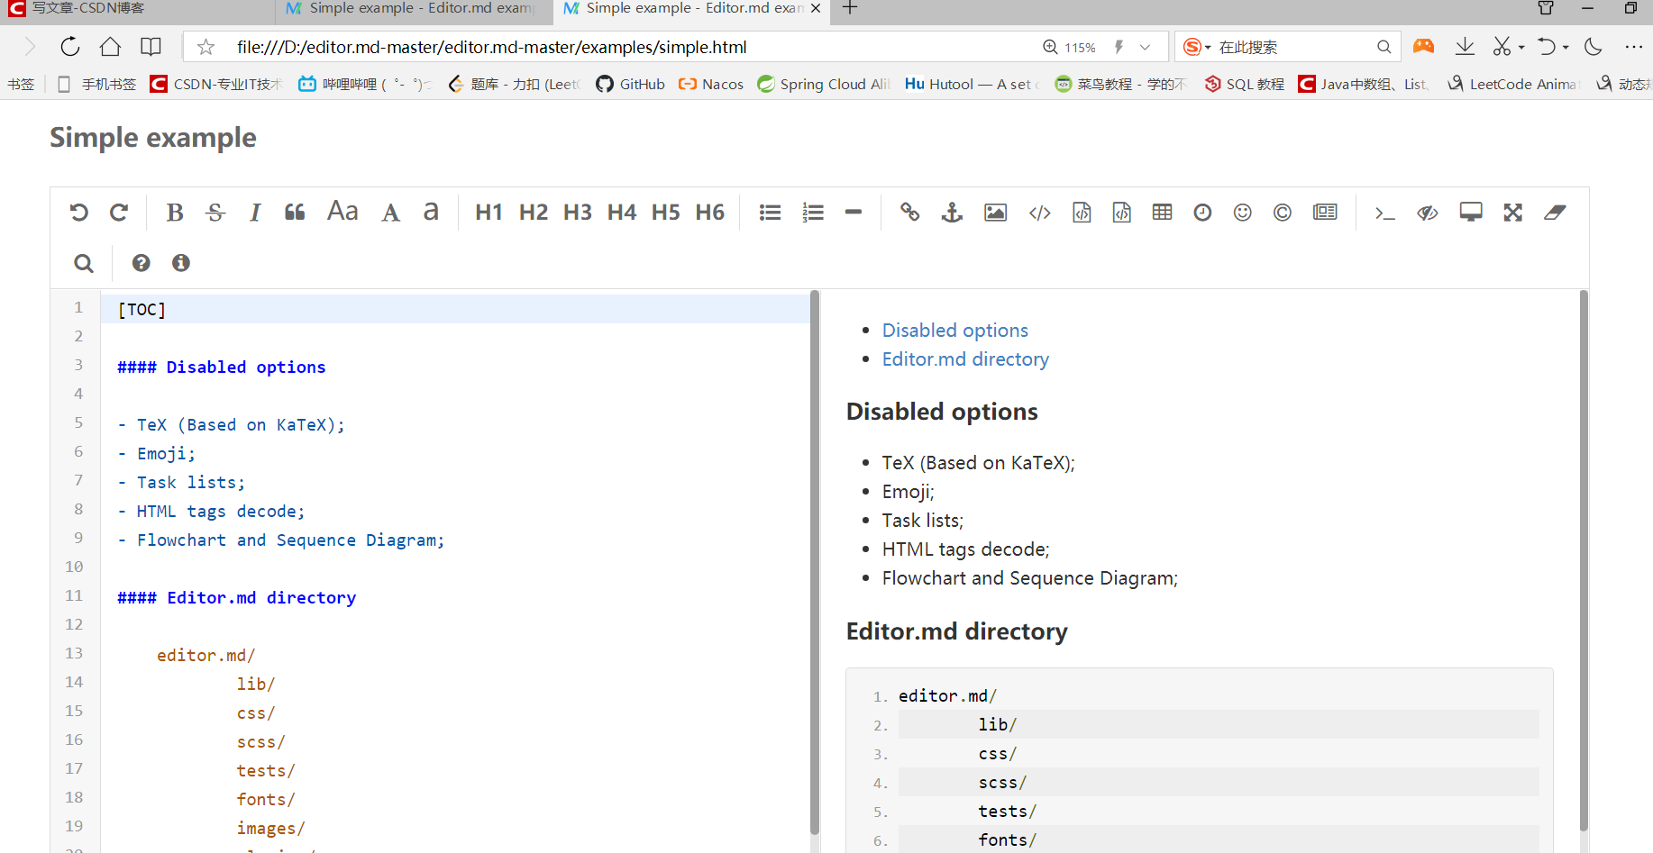1653x853 pixels.
Task: Convert selection to uppercase A
Action: click(390, 213)
